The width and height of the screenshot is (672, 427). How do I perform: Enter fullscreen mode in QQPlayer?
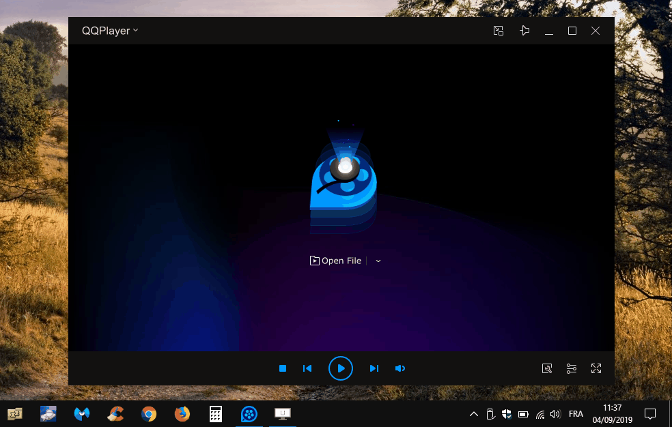pos(596,368)
